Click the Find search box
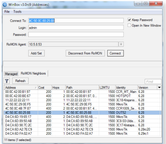Viewport: 166px width, 144px height. pyautogui.click(x=153, y=81)
